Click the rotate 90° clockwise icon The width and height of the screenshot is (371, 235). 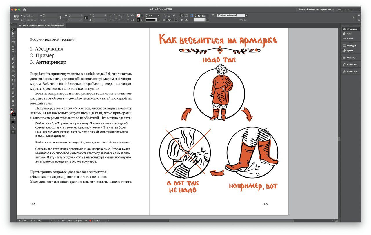tap(111, 15)
